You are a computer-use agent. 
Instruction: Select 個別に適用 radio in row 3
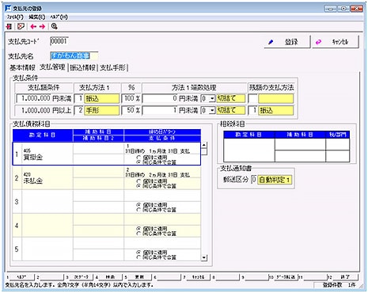pos(138,205)
